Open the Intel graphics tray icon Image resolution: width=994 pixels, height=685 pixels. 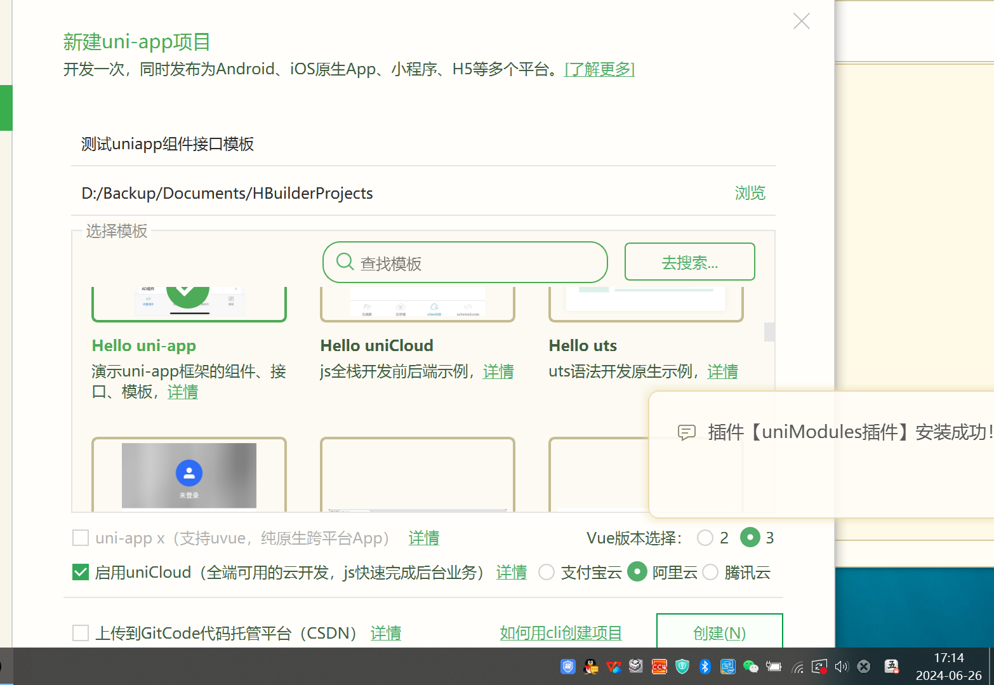tap(727, 666)
